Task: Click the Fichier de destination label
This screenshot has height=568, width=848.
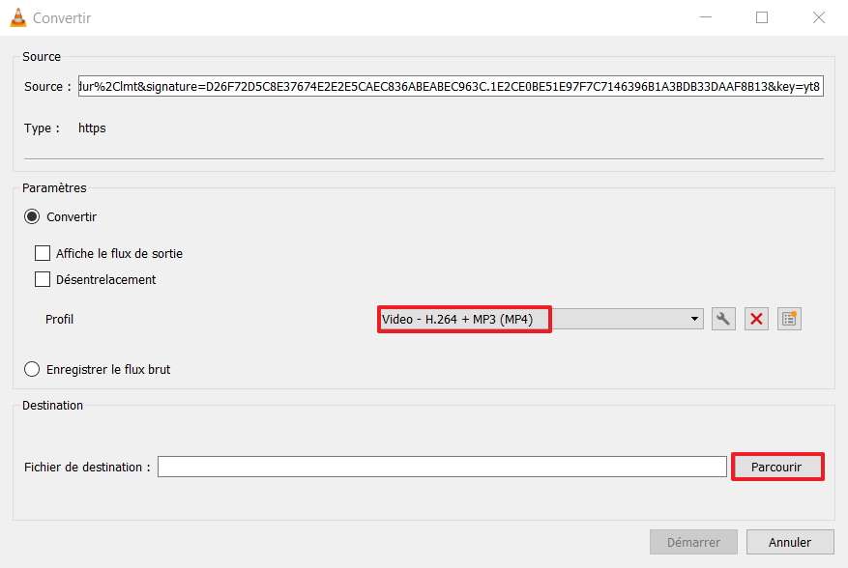Action: tap(87, 468)
